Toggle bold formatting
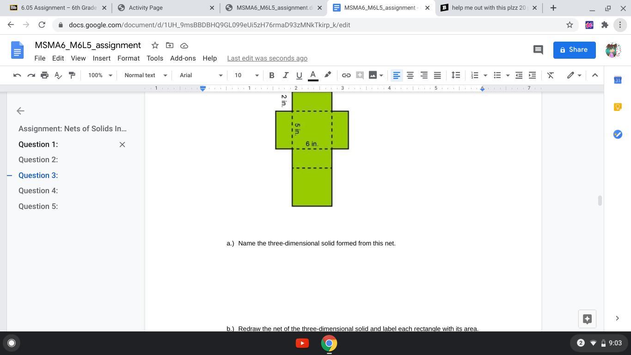Viewport: 631px width, 355px height. pos(272,75)
